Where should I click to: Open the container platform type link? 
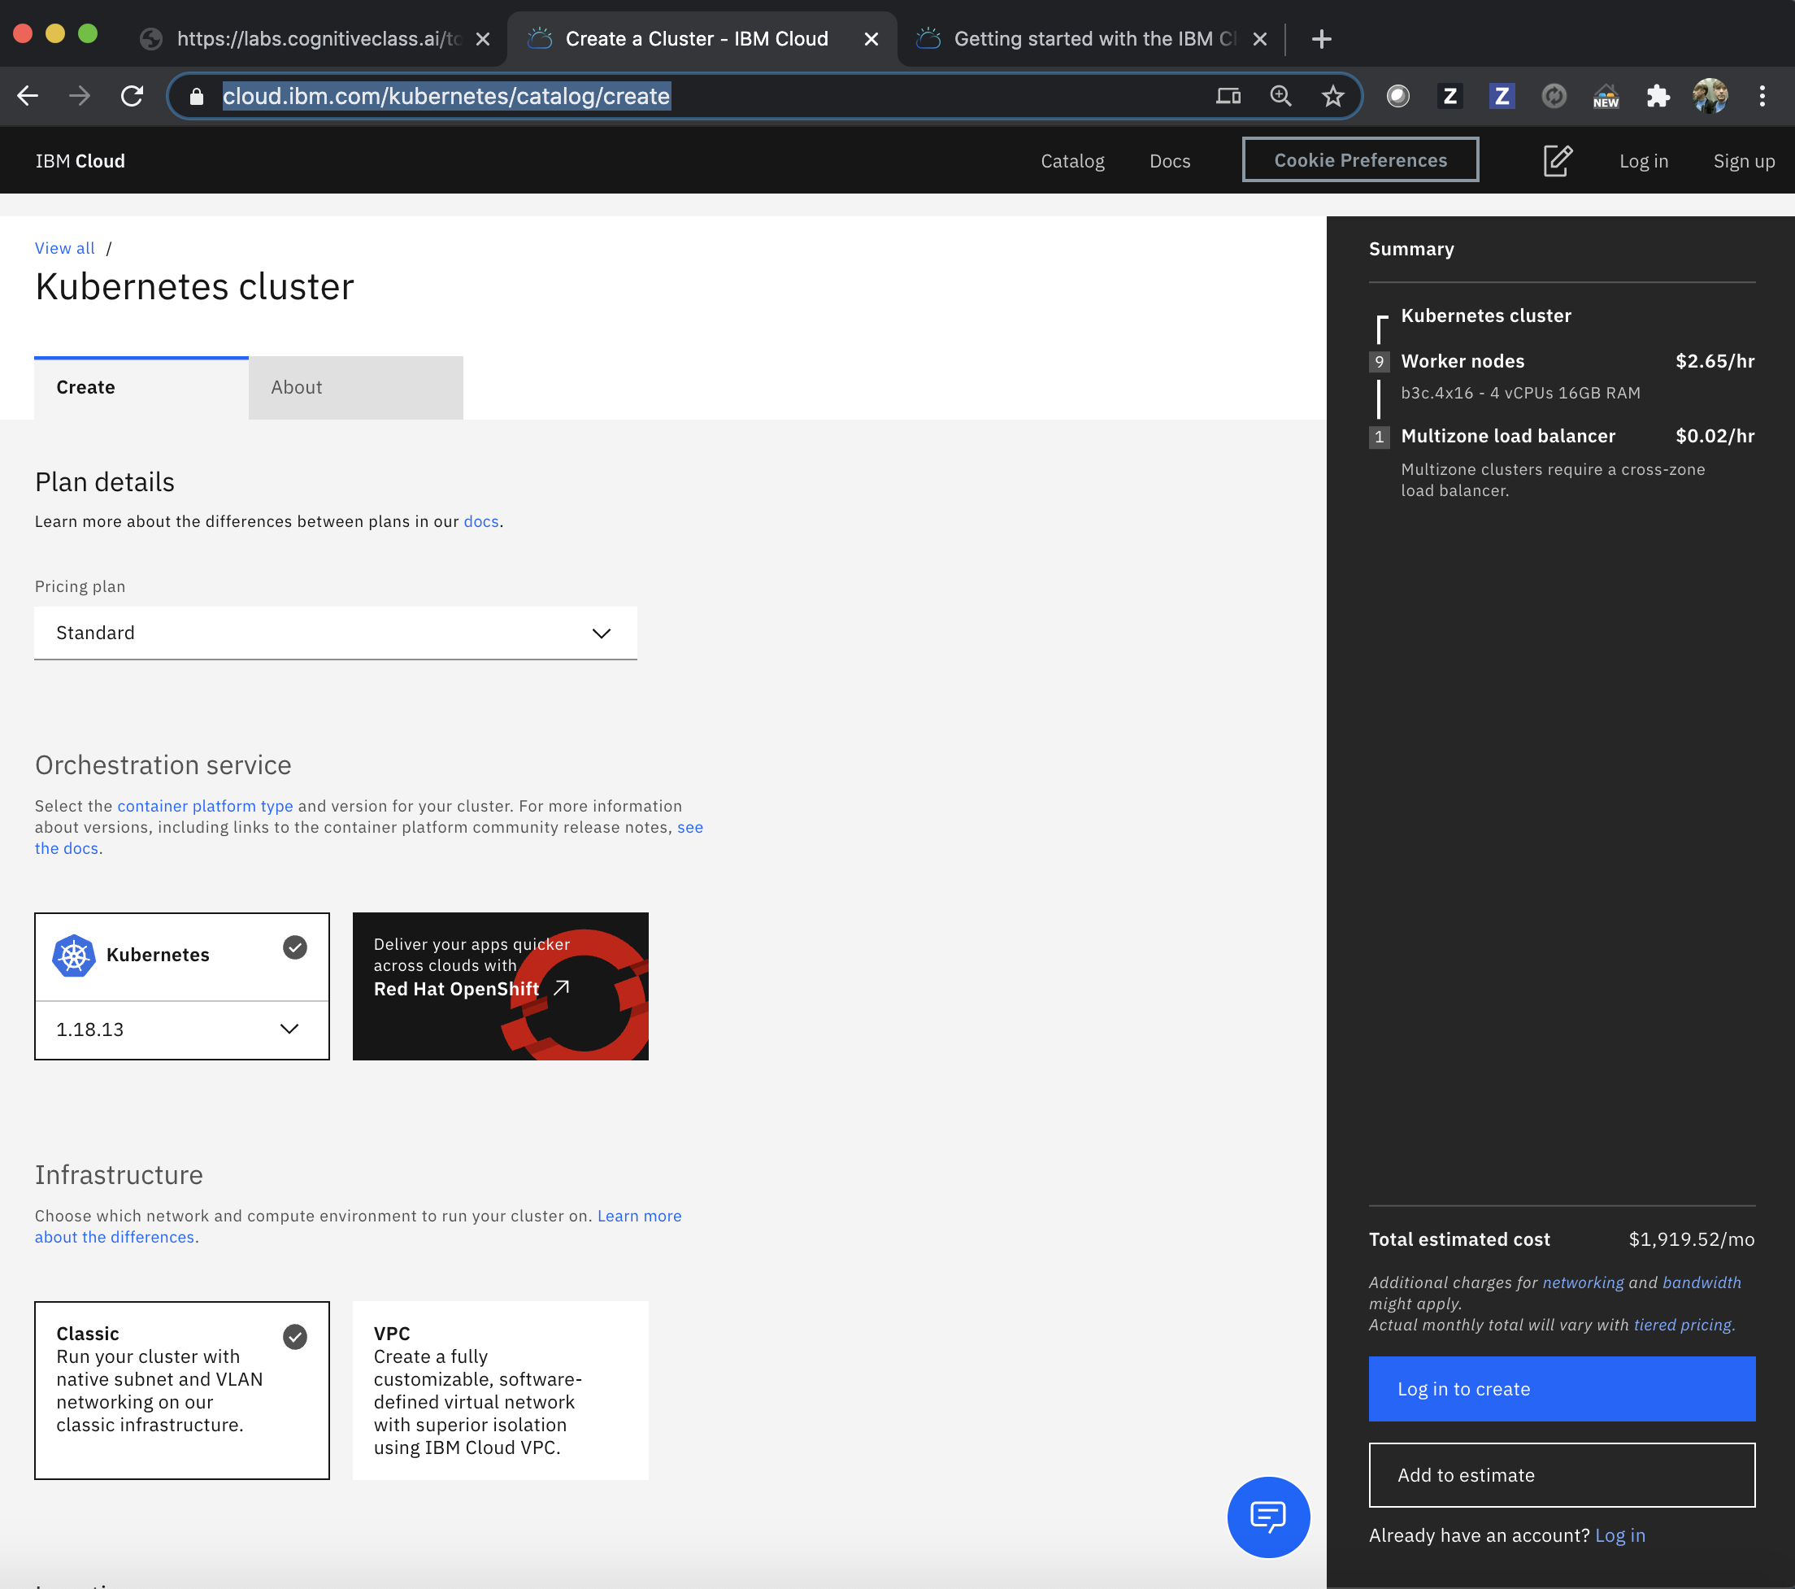[206, 806]
